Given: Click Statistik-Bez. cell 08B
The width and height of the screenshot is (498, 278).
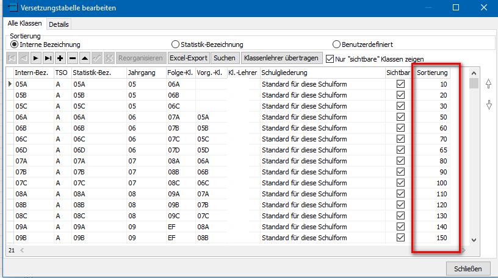Looking at the screenshot, I should (99, 205).
